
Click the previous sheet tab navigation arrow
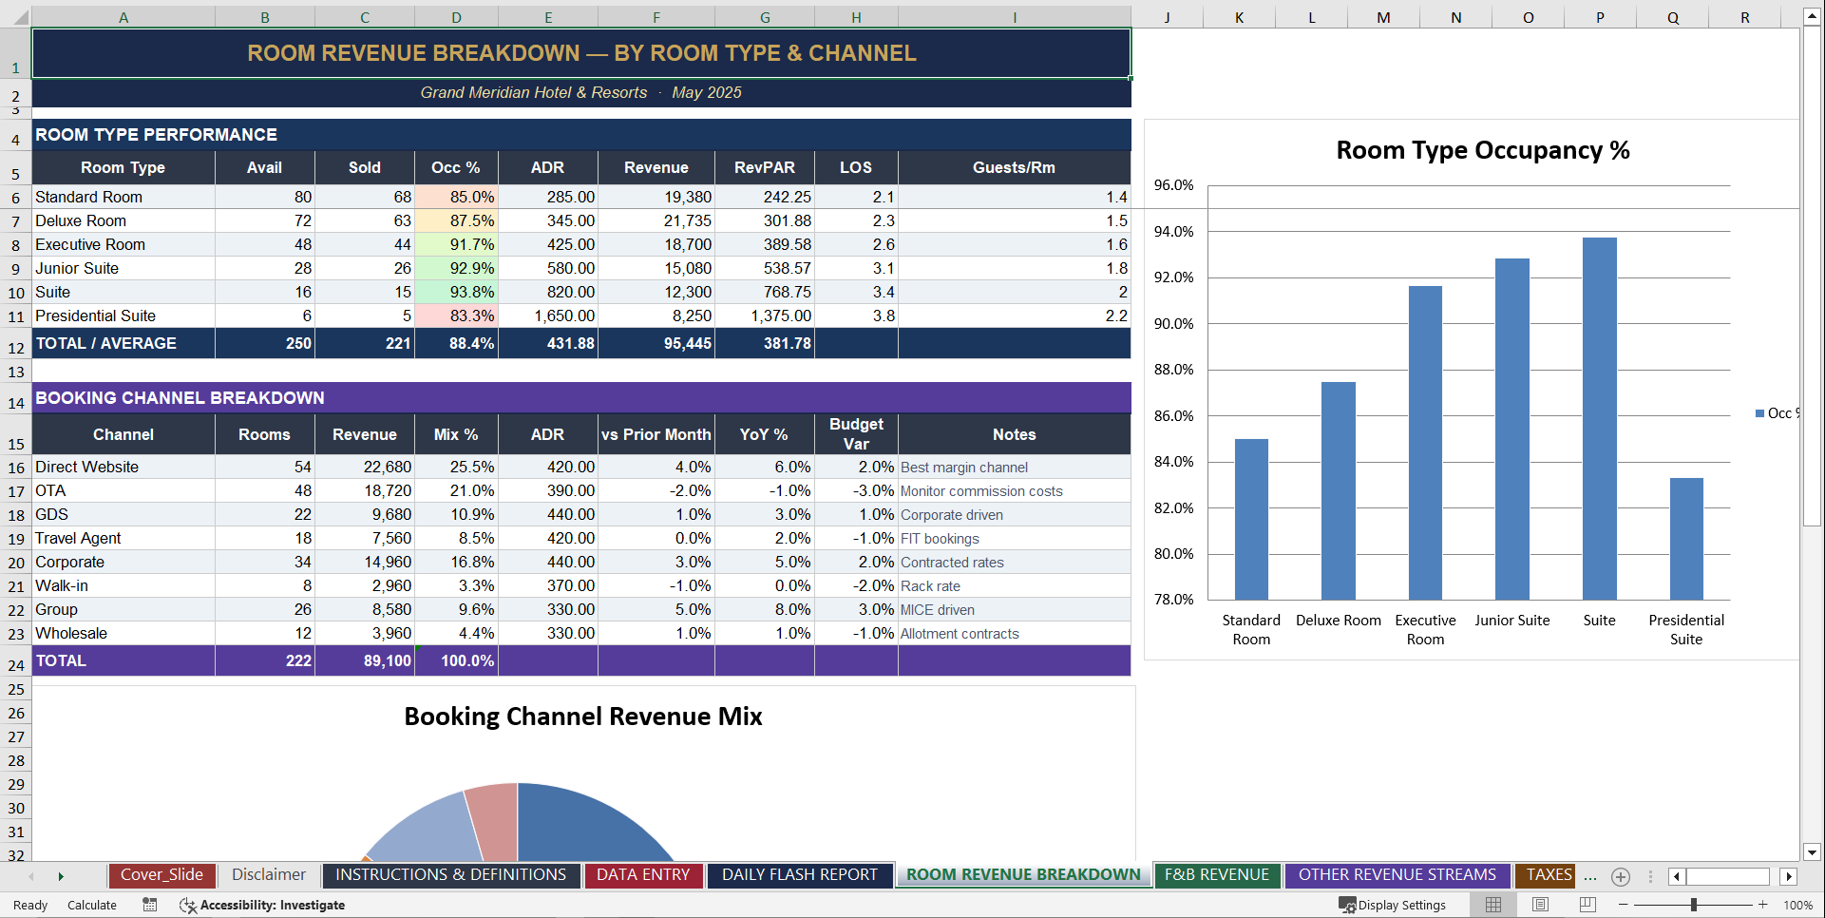click(31, 876)
